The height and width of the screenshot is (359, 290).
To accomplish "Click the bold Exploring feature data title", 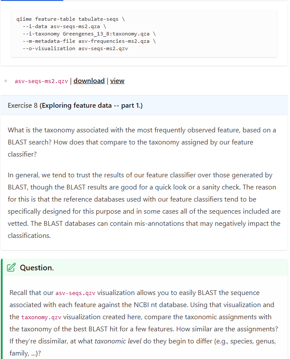I will 91,106.
